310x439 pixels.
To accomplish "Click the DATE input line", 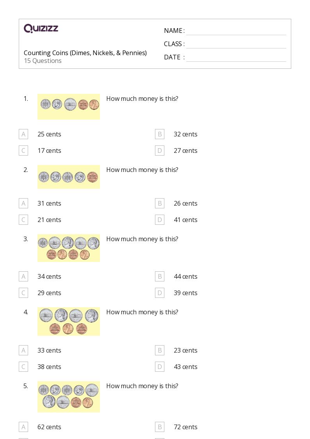I will pyautogui.click(x=236, y=58).
